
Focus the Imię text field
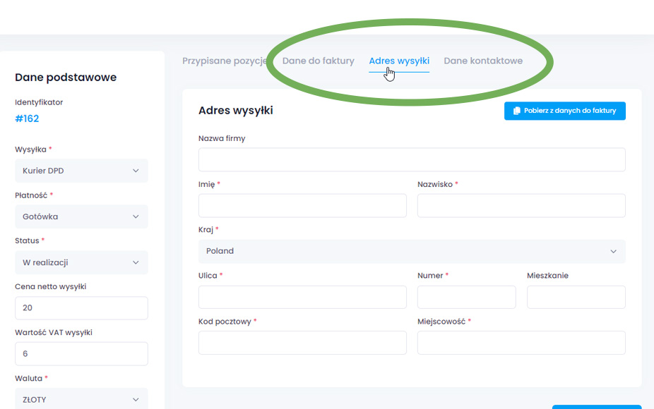302,205
